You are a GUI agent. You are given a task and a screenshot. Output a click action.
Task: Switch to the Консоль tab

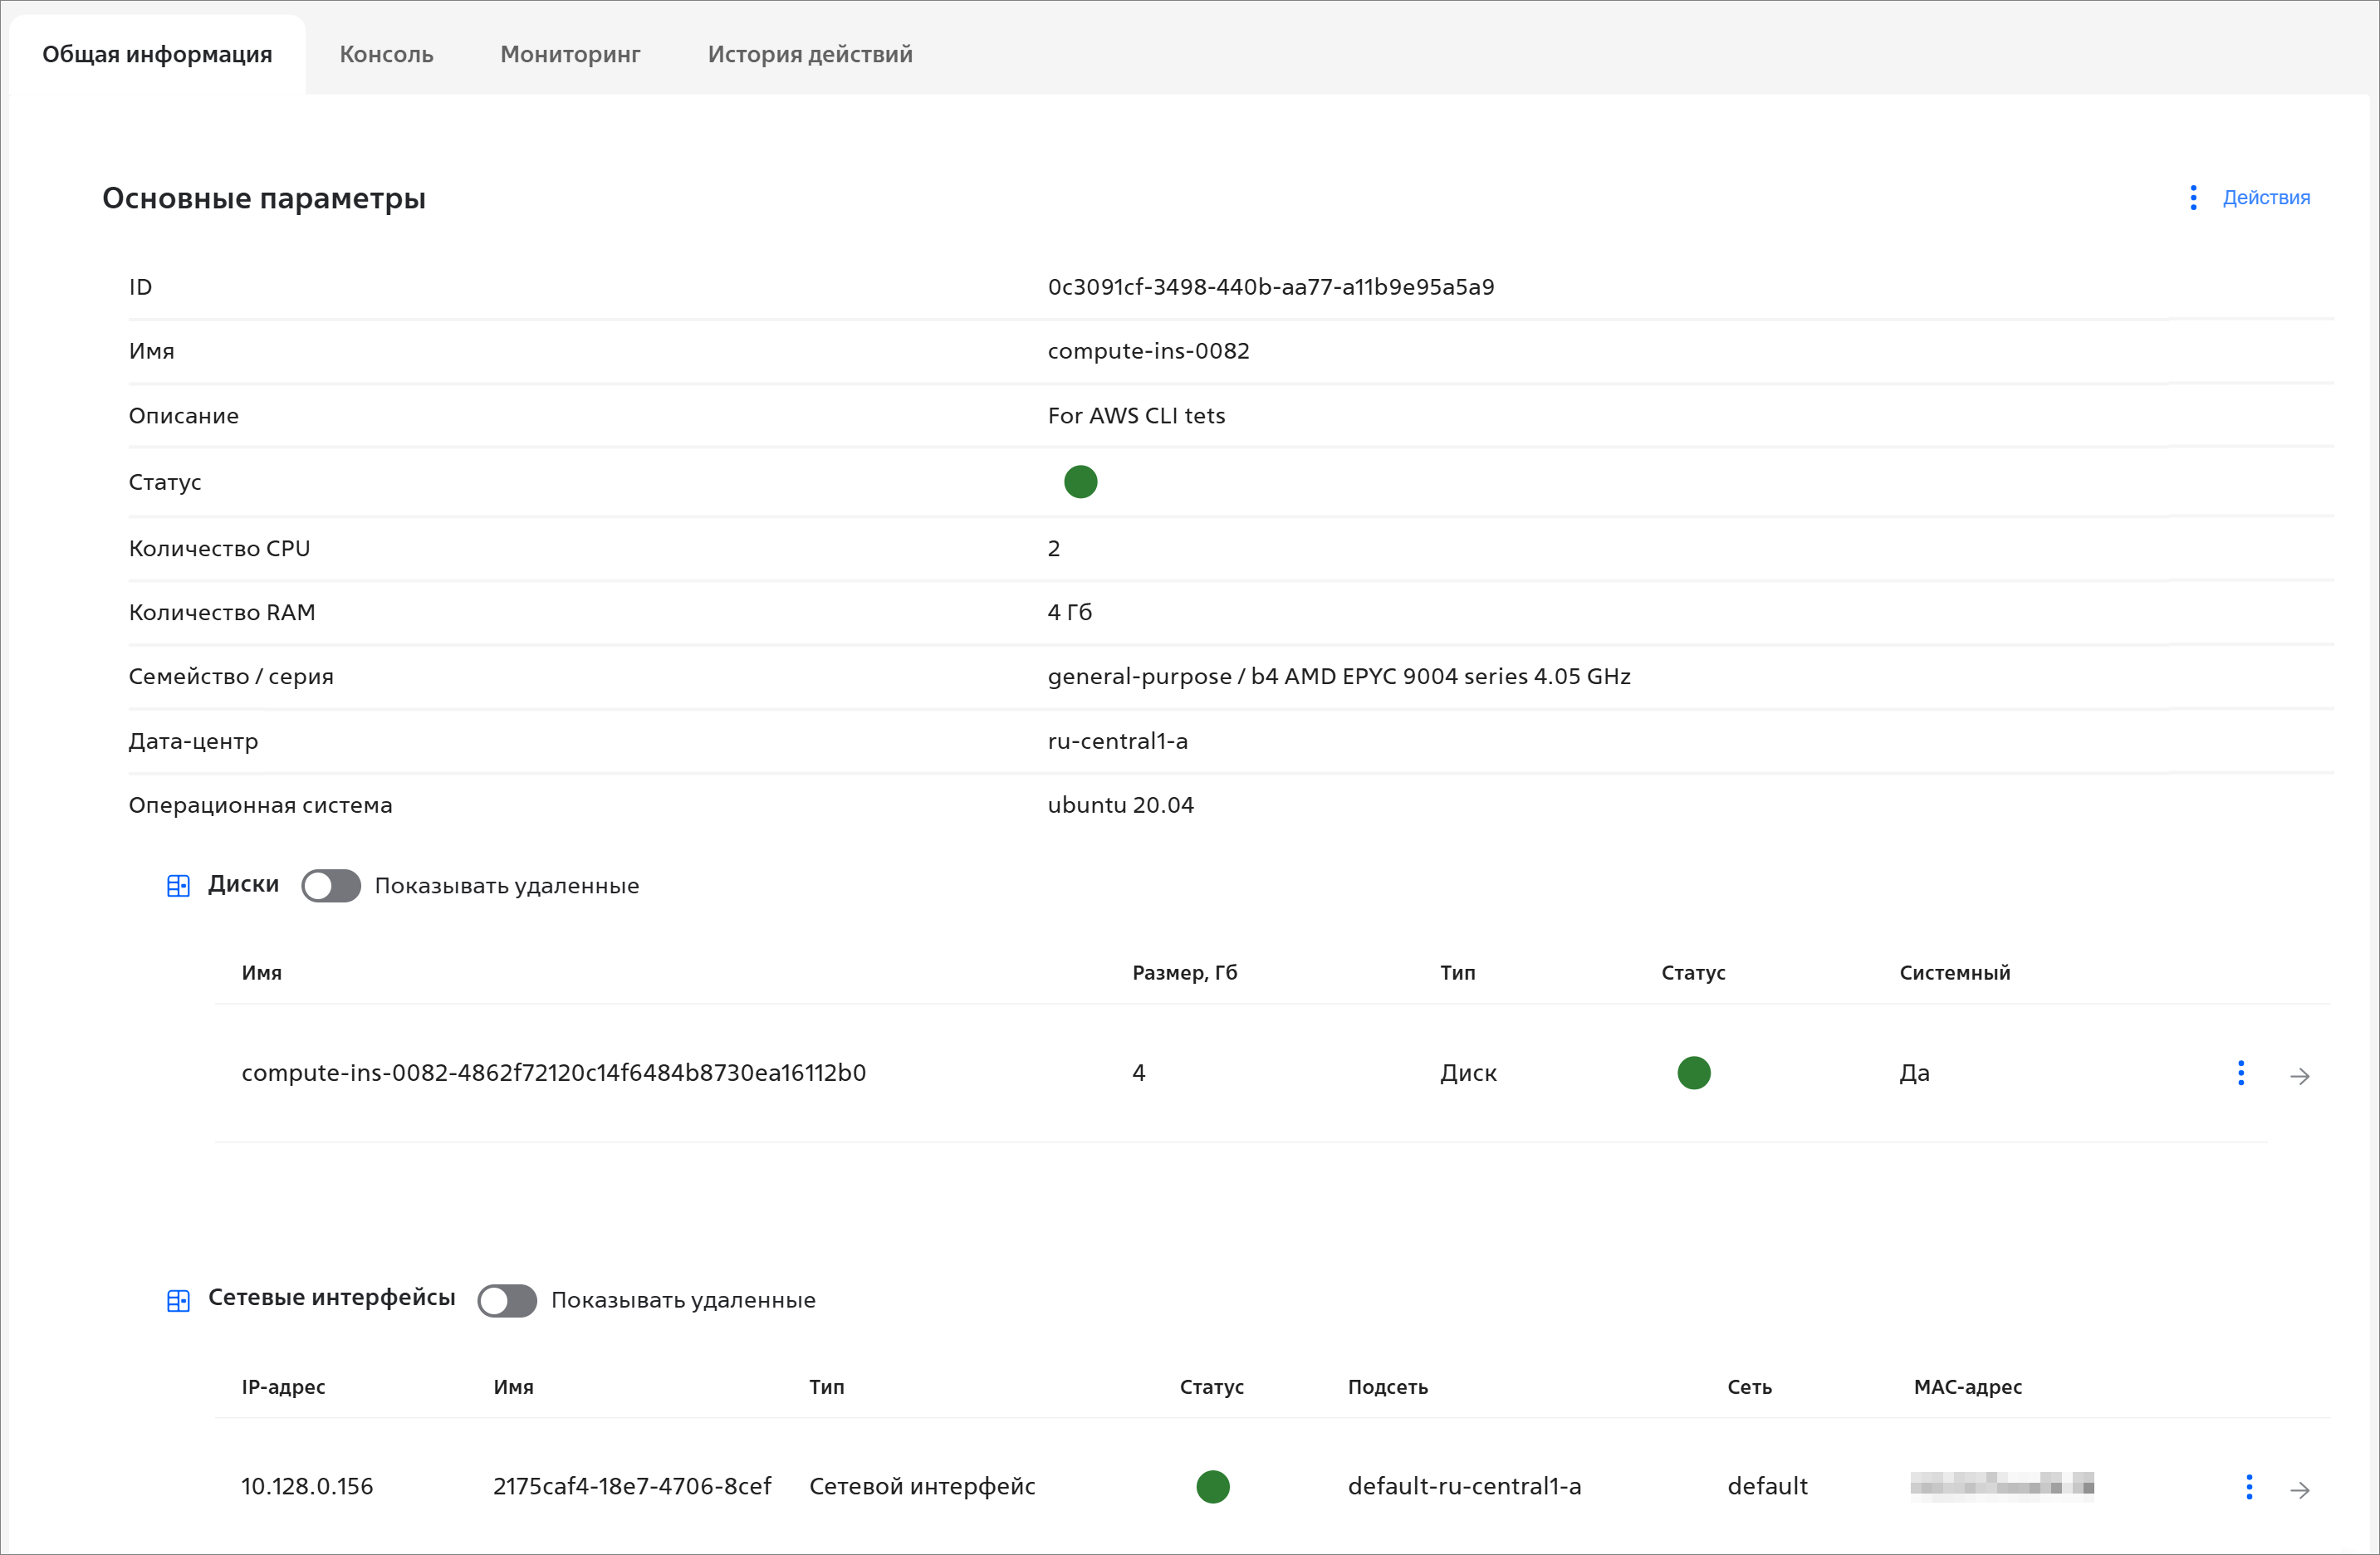click(386, 54)
